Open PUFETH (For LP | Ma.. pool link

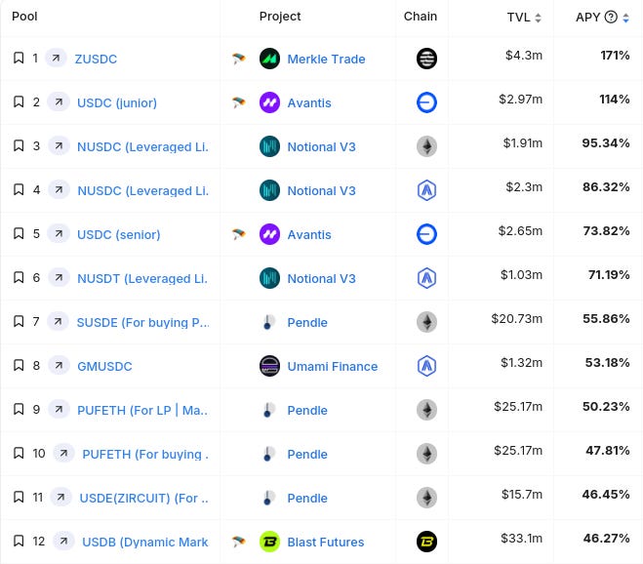[142, 410]
